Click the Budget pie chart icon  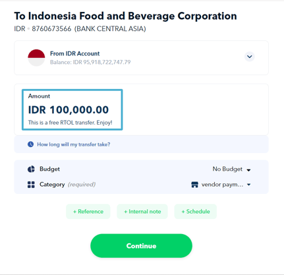(31, 169)
